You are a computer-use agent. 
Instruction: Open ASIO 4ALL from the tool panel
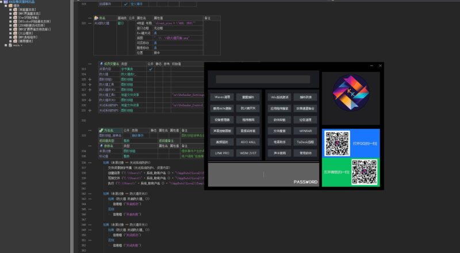point(248,141)
